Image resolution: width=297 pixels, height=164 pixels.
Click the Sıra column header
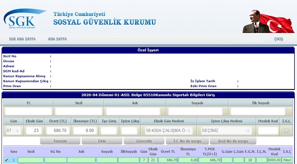[14, 152]
